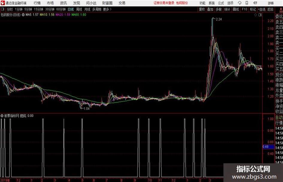
Task: Select the 周线 weekly period tab
Action: click(79, 9)
